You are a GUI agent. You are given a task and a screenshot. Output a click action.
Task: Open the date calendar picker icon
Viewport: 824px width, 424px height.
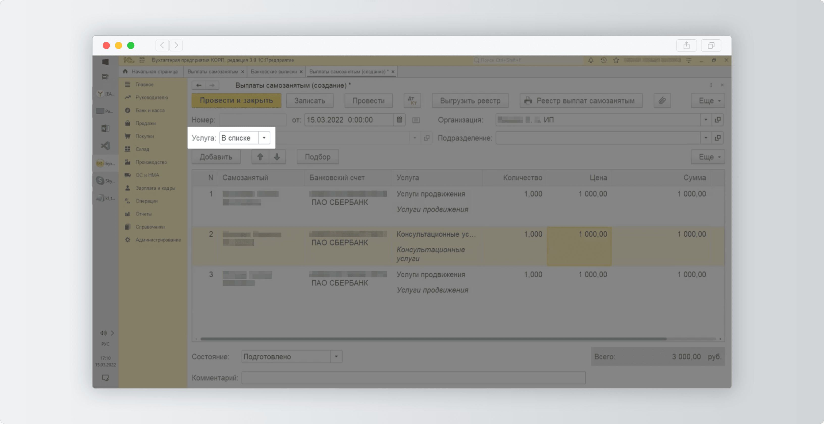point(400,120)
